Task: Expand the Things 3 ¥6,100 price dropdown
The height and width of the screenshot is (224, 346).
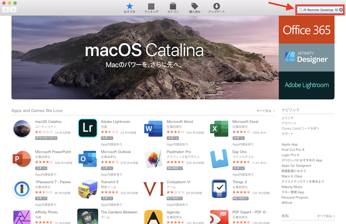Action: point(246,198)
